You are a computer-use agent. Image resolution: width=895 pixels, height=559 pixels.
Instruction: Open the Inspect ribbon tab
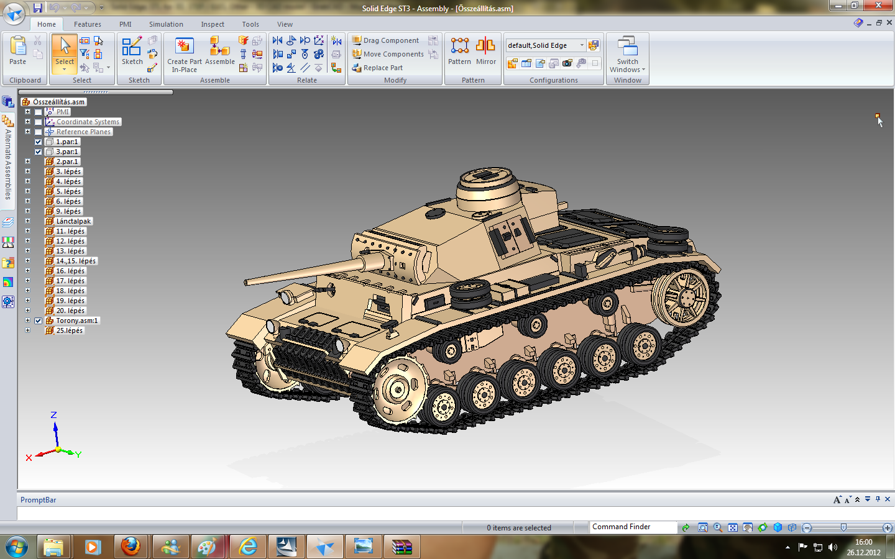pyautogui.click(x=213, y=24)
